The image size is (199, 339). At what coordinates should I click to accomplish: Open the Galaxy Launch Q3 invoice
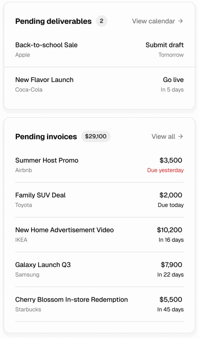43,265
